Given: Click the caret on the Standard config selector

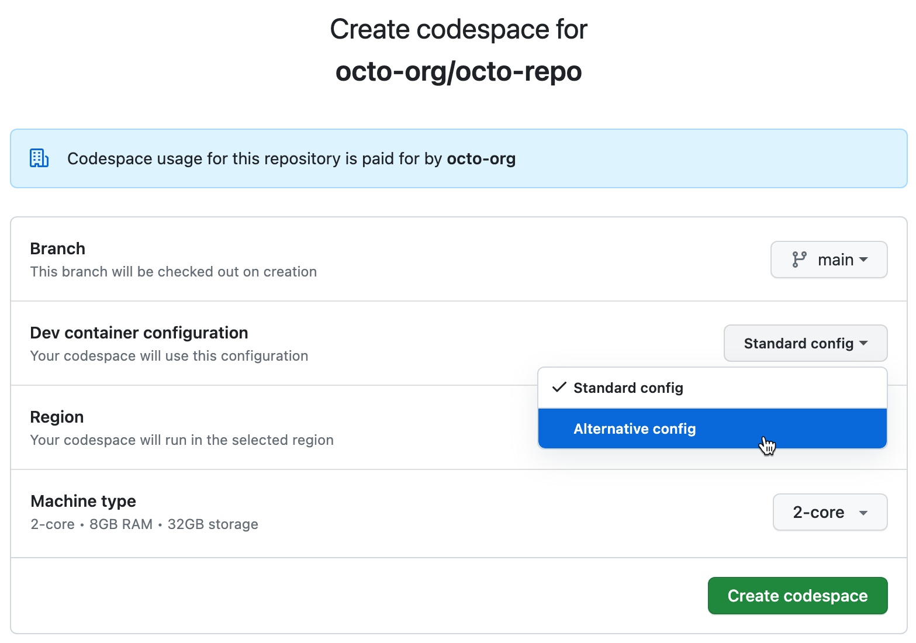Looking at the screenshot, I should click(x=864, y=344).
